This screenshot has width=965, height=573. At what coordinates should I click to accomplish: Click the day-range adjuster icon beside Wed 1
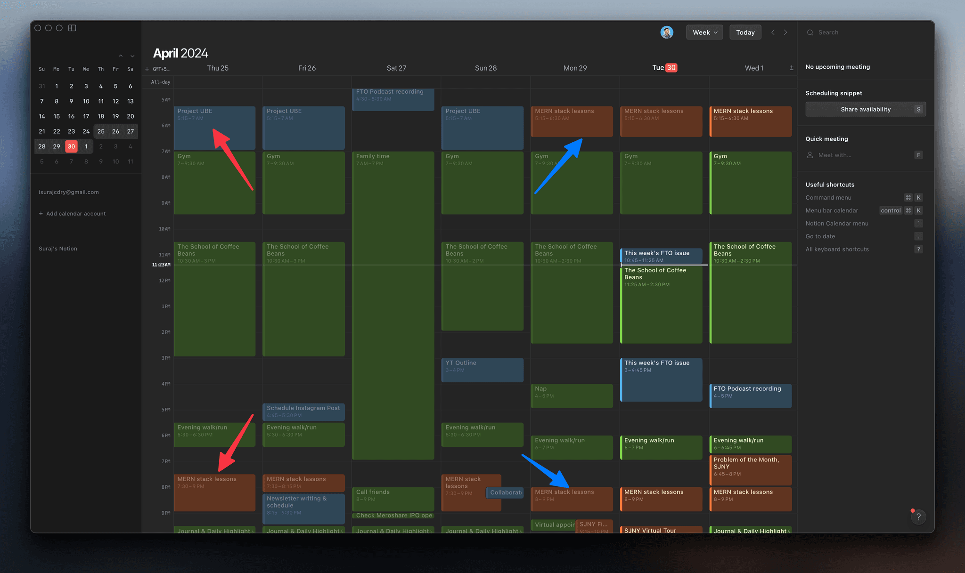[792, 67]
